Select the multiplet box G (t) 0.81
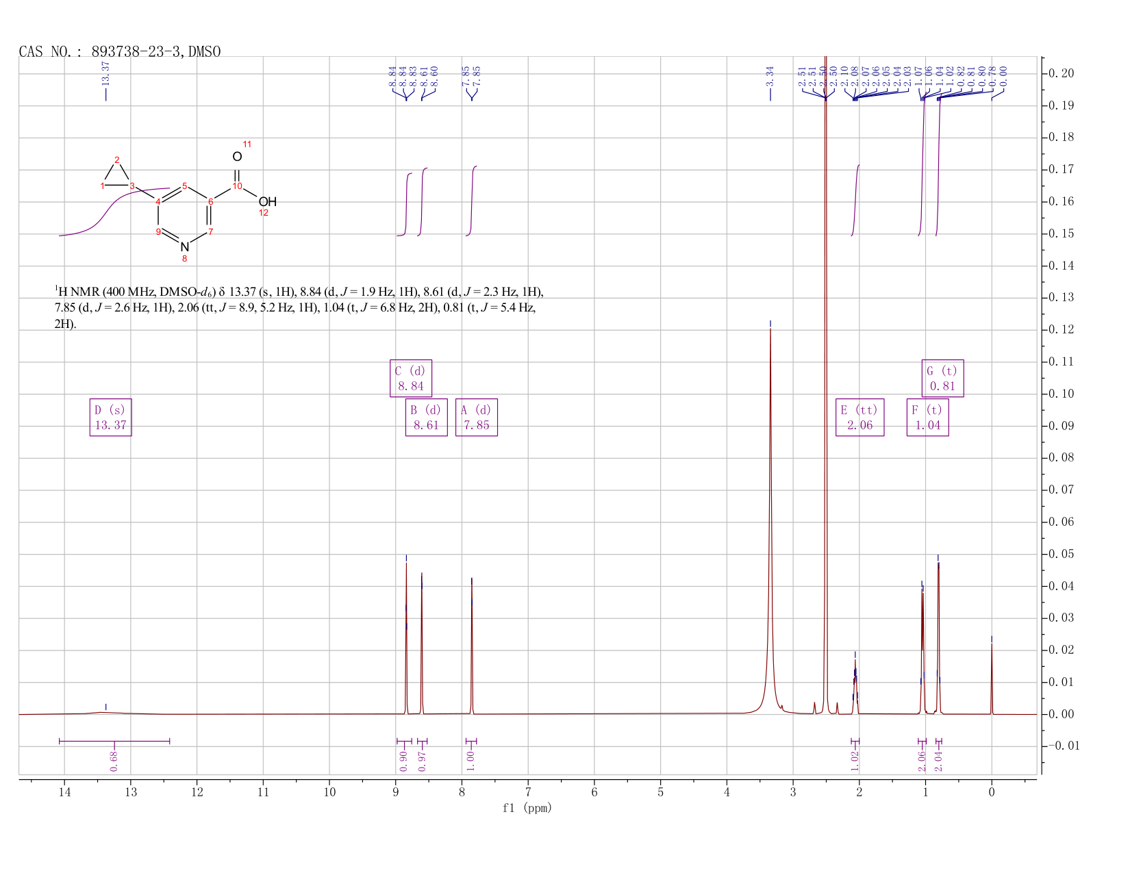The image size is (1130, 873). pyautogui.click(x=942, y=378)
